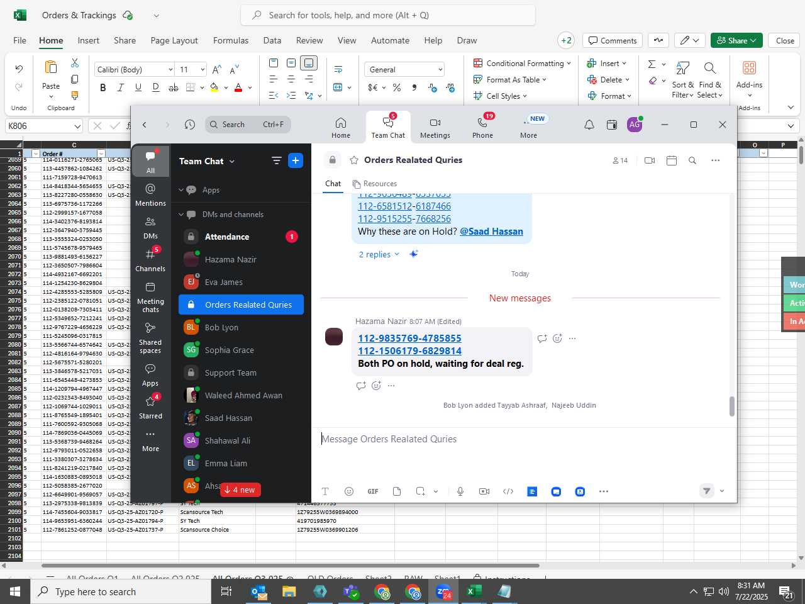Open the calendar icon next to bell
Viewport: 805px width, 604px height.
pos(611,125)
